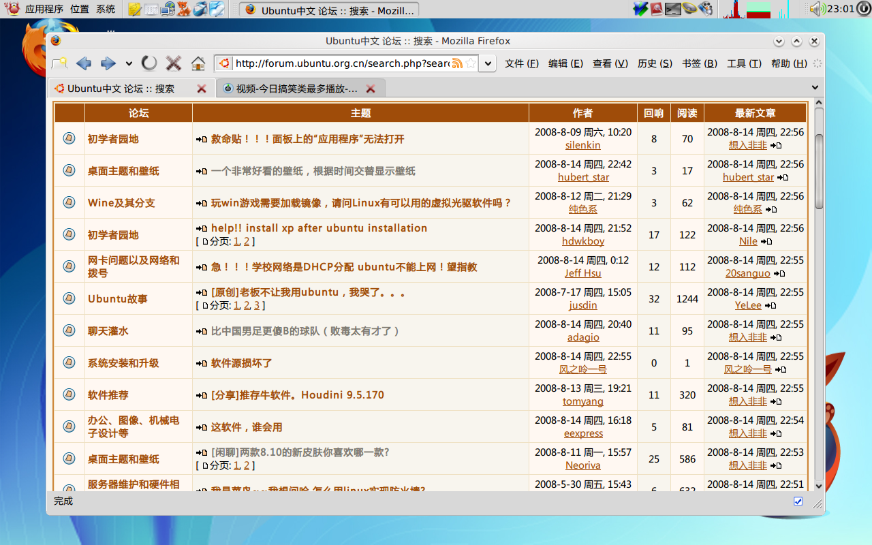Open the 工具 (T) menu
Viewport: 872px width, 545px height.
[744, 63]
